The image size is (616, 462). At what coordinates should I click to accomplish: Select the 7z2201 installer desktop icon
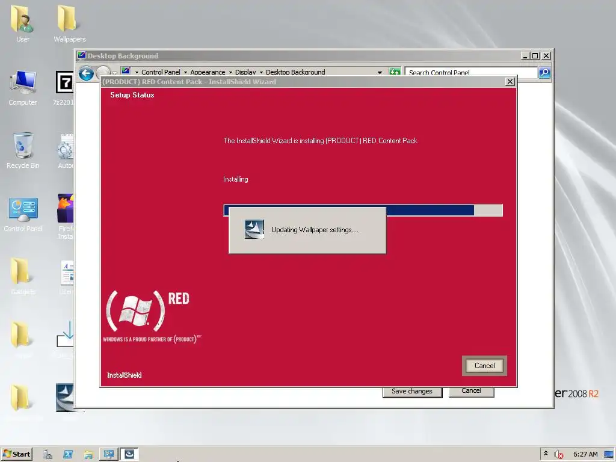point(64,87)
